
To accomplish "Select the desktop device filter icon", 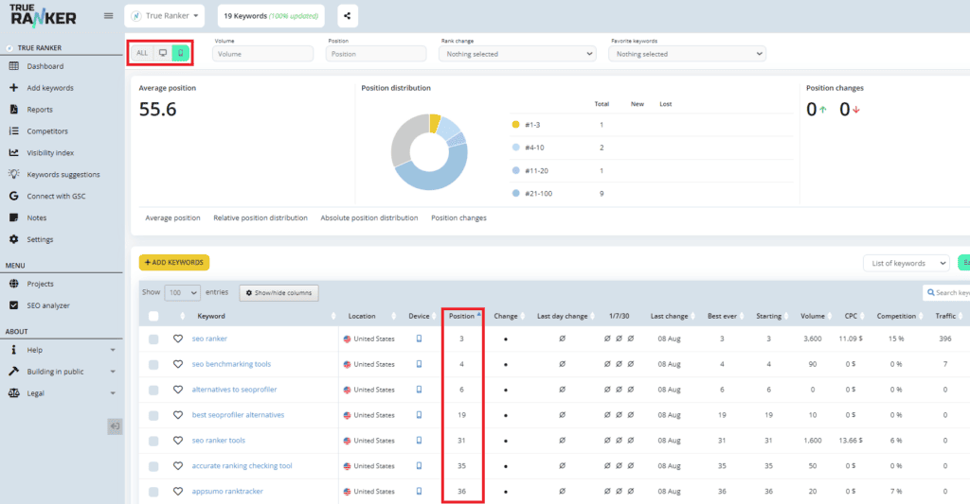I will tap(163, 53).
